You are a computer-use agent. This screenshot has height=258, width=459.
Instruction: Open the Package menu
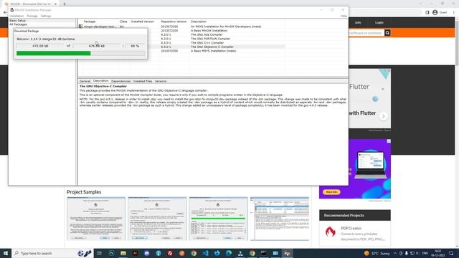point(32,16)
